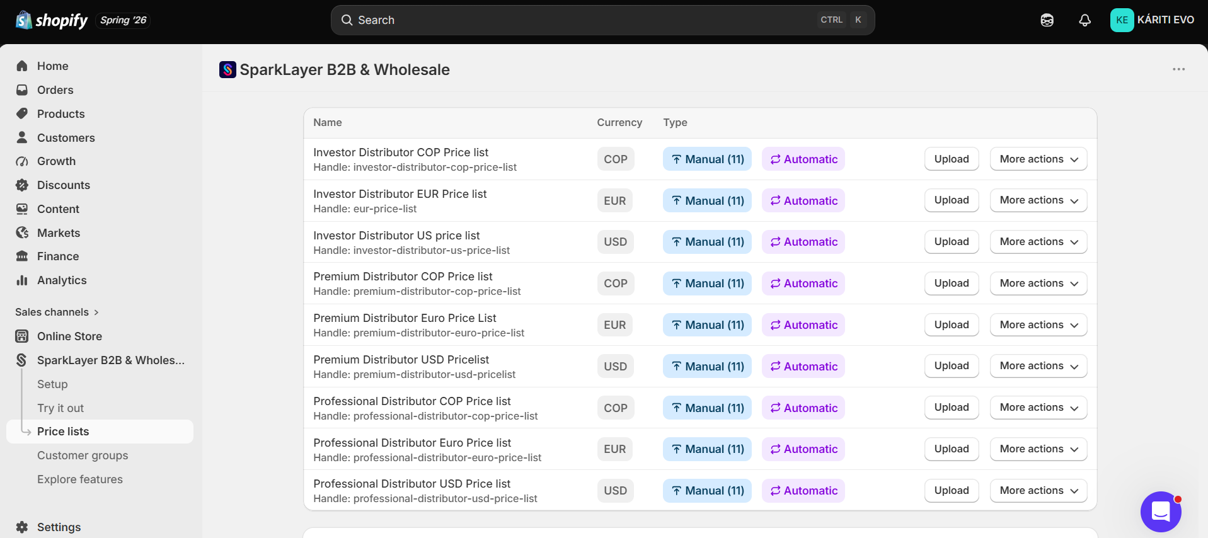Click the Finance bank icon
Image resolution: width=1208 pixels, height=538 pixels.
(22, 256)
